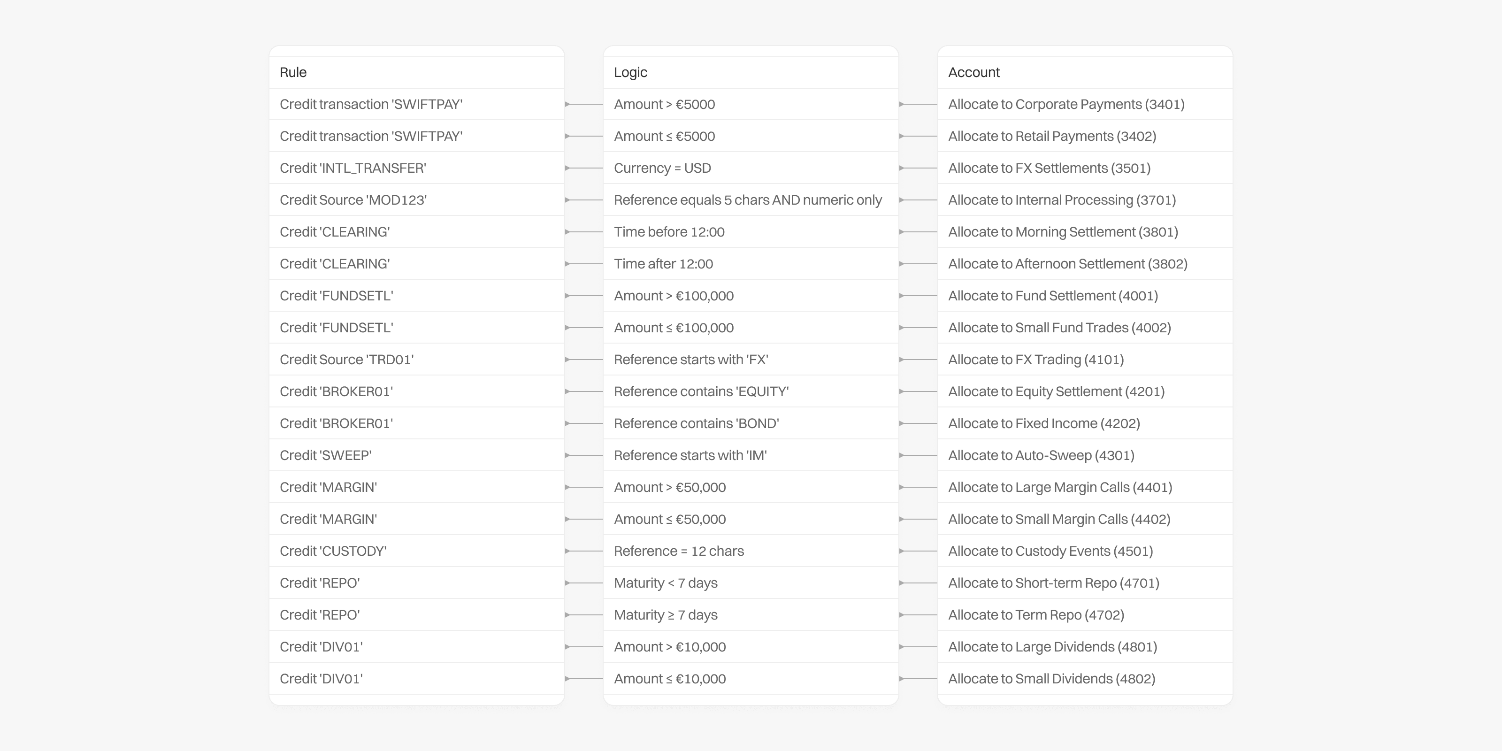Click Allocate to Retail Payments (3402)
Screen dimensions: 1502x751
pyautogui.click(x=1052, y=137)
